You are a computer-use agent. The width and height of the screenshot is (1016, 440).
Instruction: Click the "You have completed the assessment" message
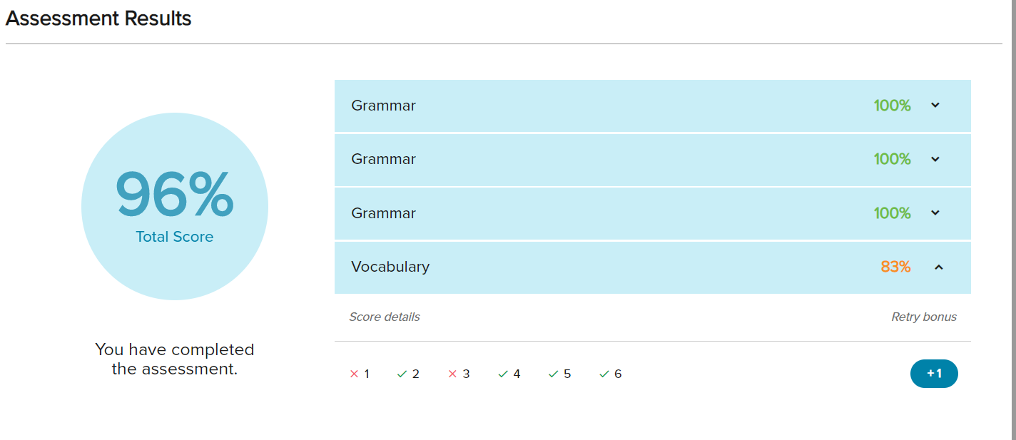pyautogui.click(x=175, y=359)
